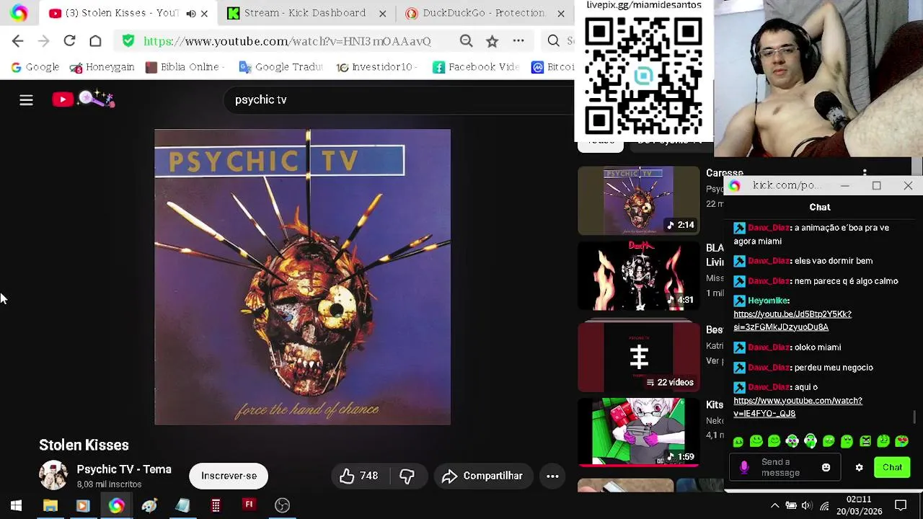Click the green shield site security icon

click(128, 41)
